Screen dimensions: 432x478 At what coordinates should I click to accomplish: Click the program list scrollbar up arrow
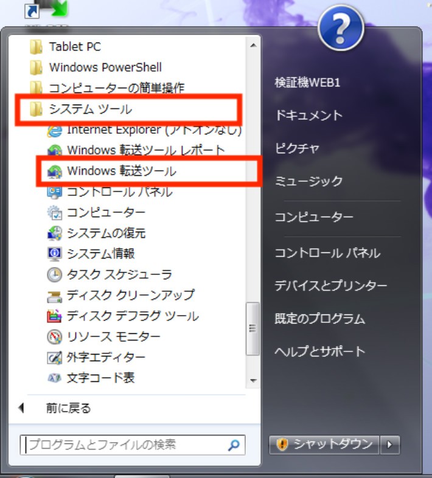pos(253,46)
